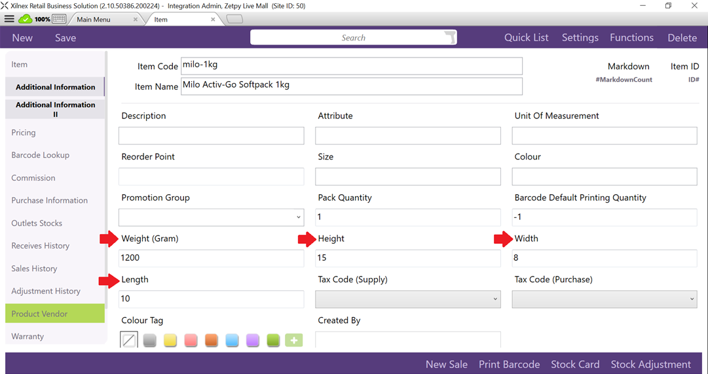
Task: Open Stock Card from the bottom bar
Action: click(x=575, y=364)
